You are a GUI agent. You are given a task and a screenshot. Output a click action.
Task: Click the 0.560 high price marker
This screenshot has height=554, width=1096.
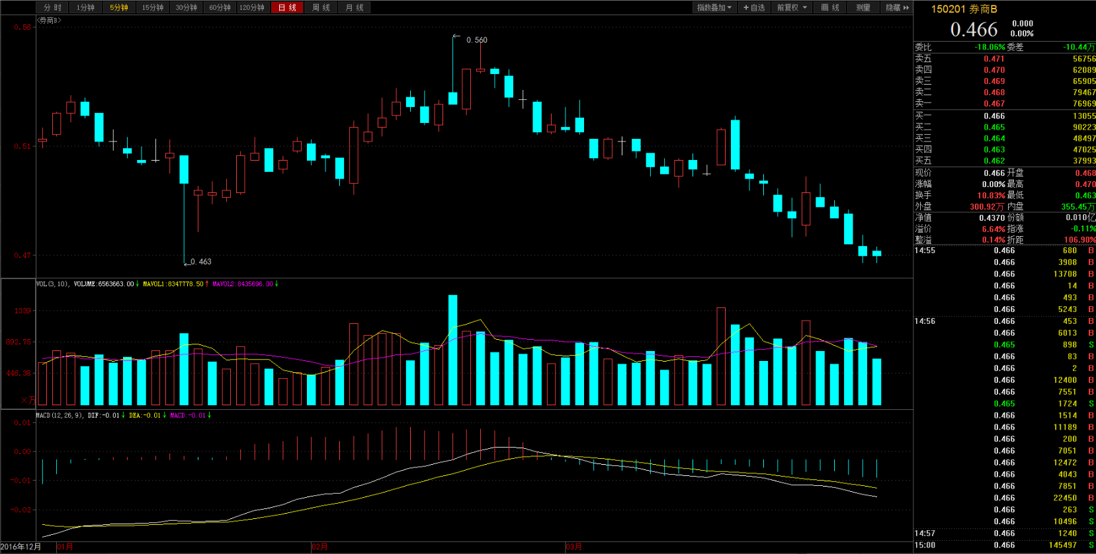[477, 40]
